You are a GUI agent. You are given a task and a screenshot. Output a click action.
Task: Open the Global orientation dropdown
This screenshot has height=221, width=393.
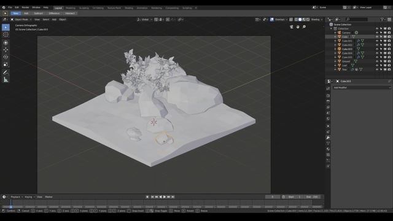(145, 19)
